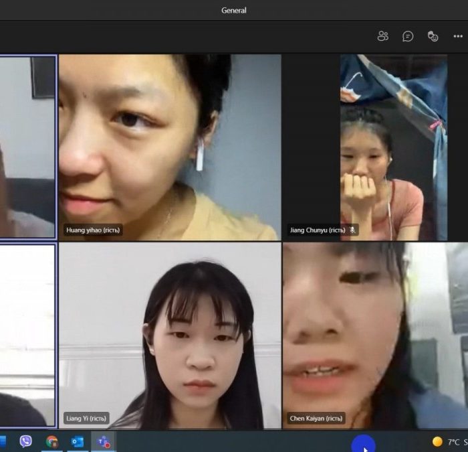
Task: Open the reactions and raise hand menu
Action: pyautogui.click(x=433, y=36)
